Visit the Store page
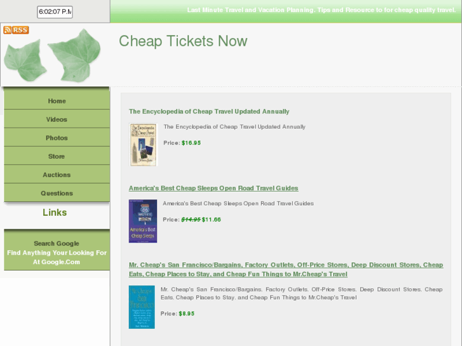Screen dimensions: 462x346 pyautogui.click(x=57, y=156)
